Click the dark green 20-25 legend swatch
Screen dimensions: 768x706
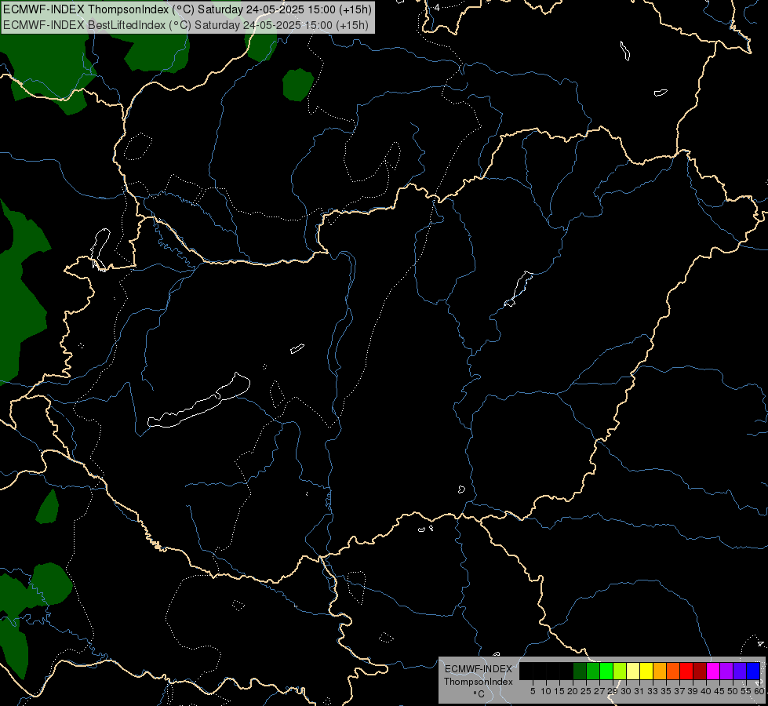[x=580, y=671]
